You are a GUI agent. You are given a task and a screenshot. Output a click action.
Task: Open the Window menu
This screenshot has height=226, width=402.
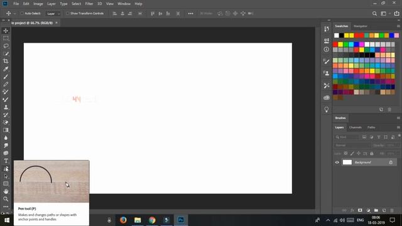point(124,4)
